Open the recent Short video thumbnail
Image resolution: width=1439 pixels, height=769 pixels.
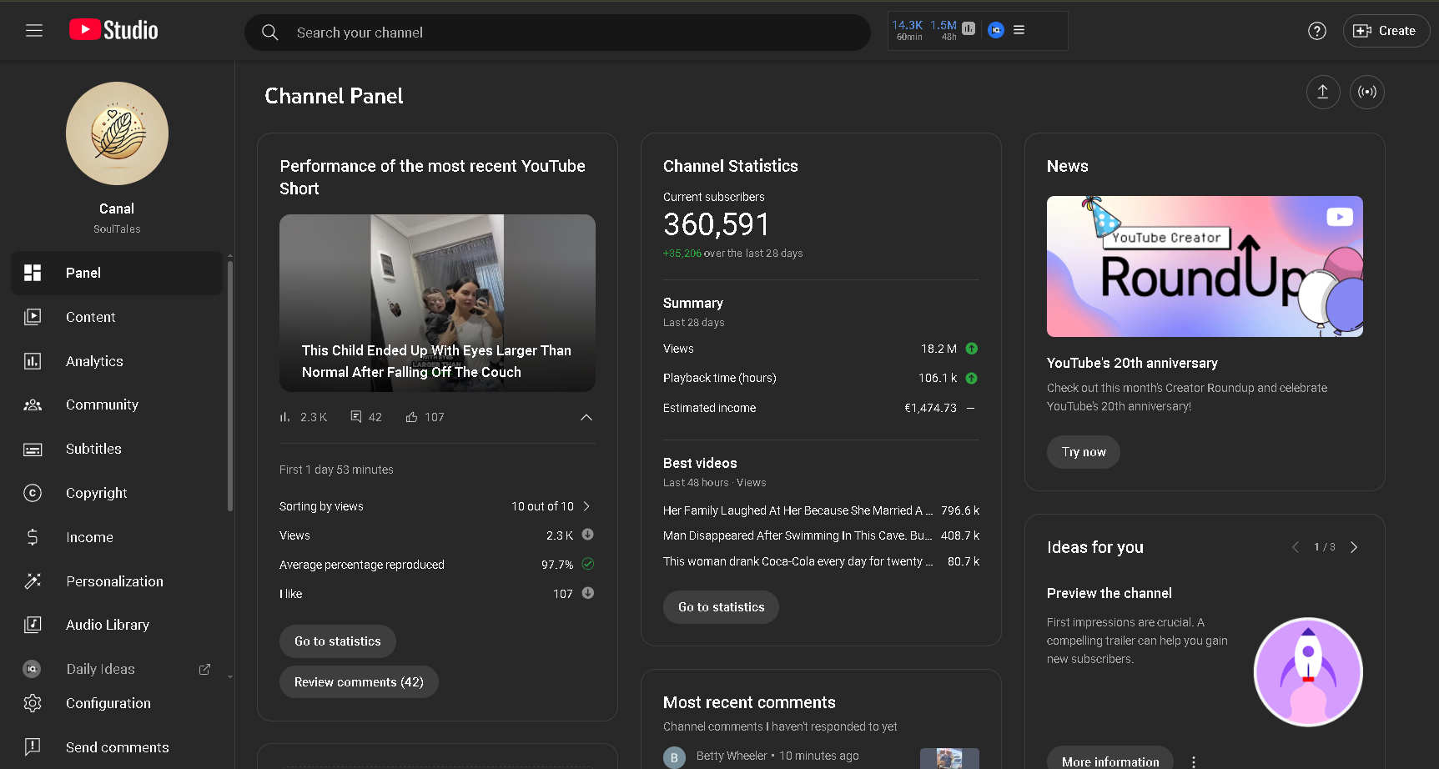(437, 303)
